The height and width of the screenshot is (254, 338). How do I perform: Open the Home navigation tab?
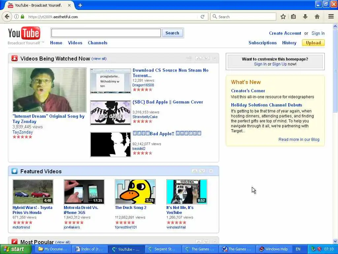pos(56,43)
